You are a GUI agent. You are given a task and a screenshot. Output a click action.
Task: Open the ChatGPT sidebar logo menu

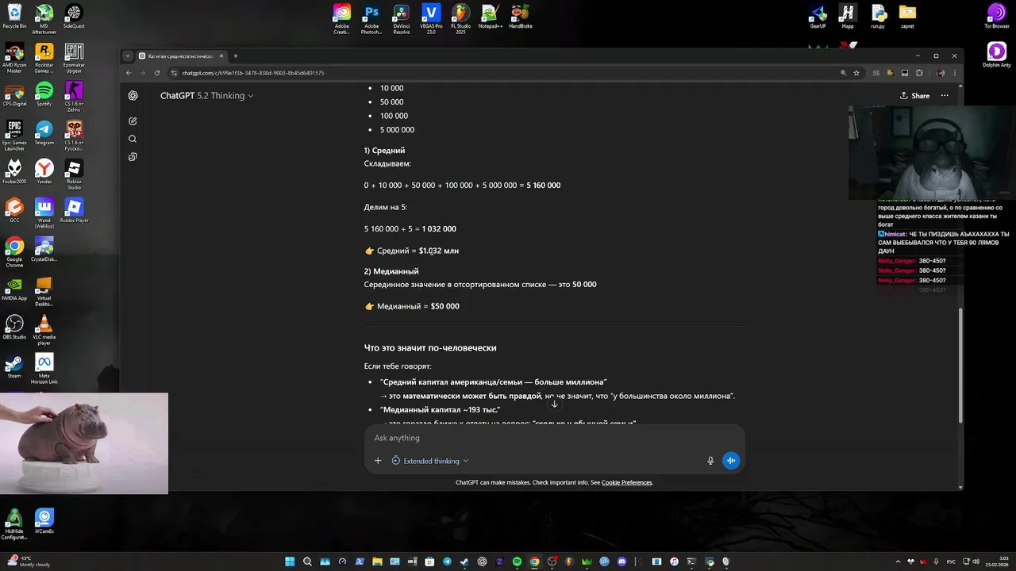[x=133, y=95]
